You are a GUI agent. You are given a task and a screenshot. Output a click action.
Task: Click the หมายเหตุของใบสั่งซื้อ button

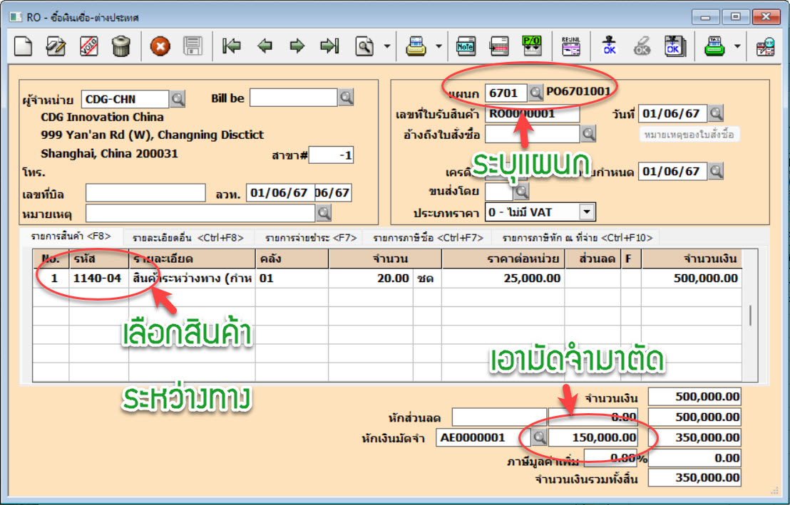689,135
